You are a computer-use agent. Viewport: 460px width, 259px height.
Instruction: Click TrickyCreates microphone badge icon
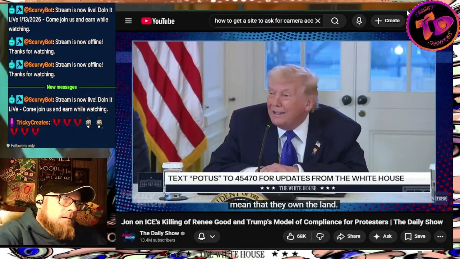pyautogui.click(x=12, y=123)
